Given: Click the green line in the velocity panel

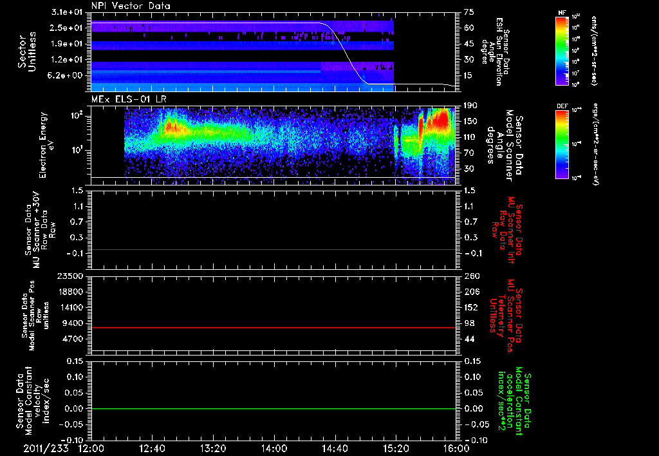Looking at the screenshot, I should (274, 408).
